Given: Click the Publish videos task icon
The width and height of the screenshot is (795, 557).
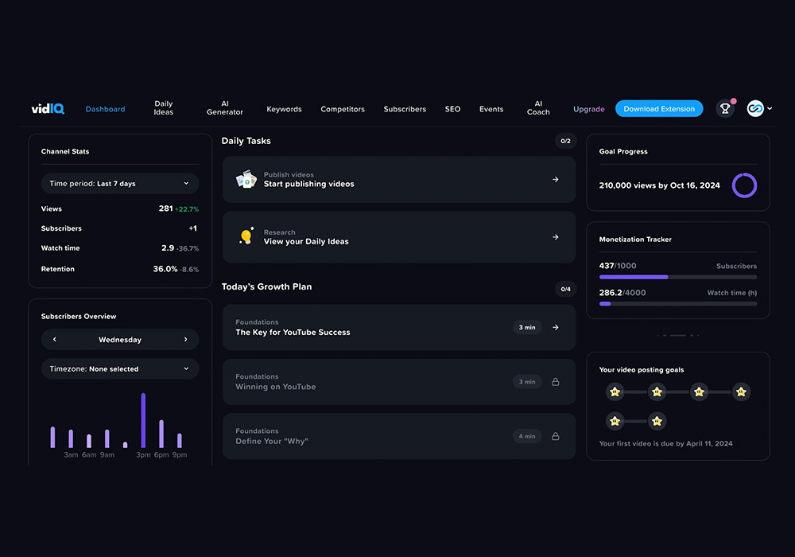Looking at the screenshot, I should tap(246, 180).
